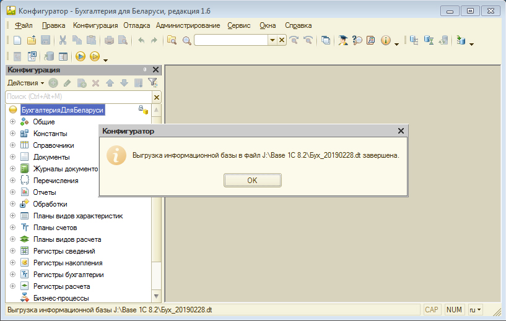Click the filter funnel icon in Конфигурация panel
506x321 pixels.
tap(152, 83)
